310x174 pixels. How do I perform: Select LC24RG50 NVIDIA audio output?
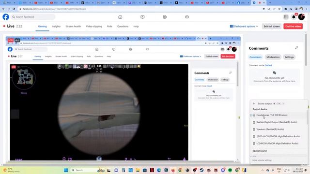click(x=279, y=144)
